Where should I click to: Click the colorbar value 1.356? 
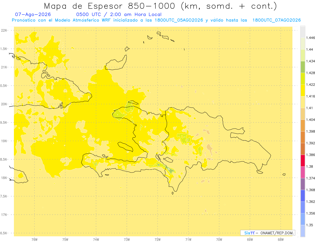[311, 213]
